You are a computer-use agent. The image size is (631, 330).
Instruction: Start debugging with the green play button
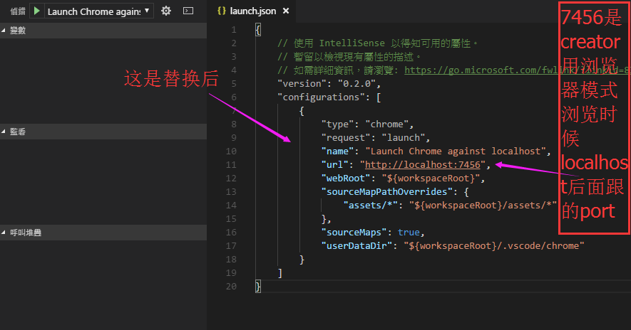pyautogui.click(x=36, y=11)
